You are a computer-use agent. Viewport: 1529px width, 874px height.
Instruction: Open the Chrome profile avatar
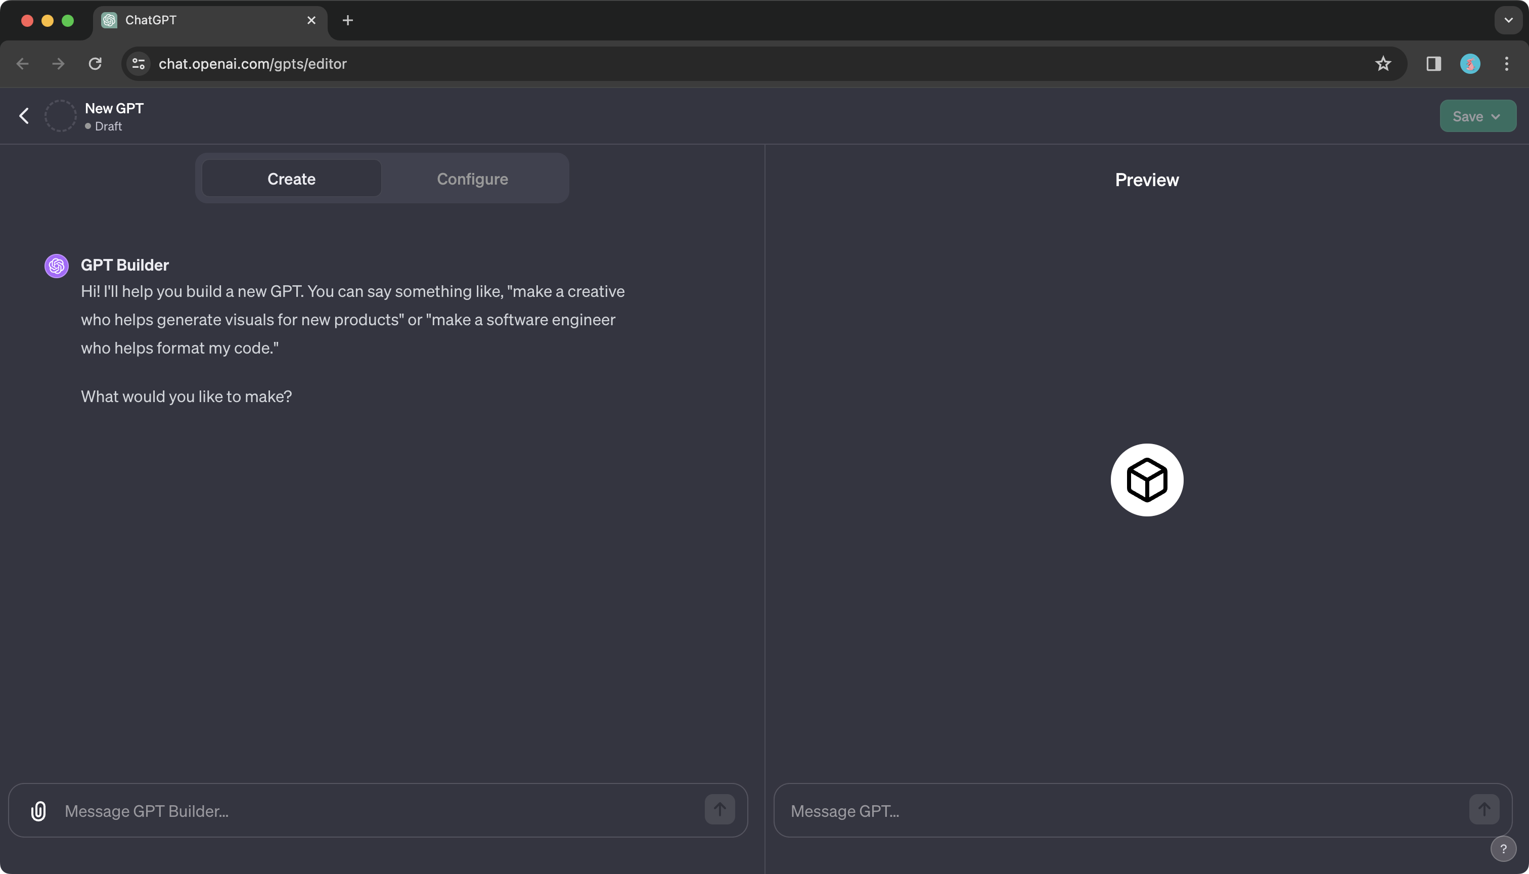click(1470, 64)
